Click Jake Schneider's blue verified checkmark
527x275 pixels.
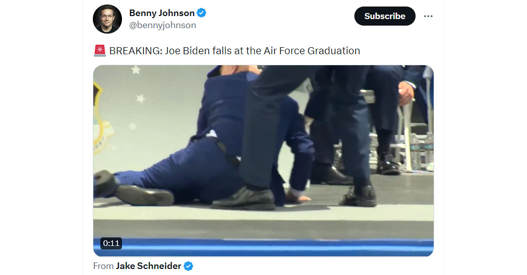pos(189,266)
